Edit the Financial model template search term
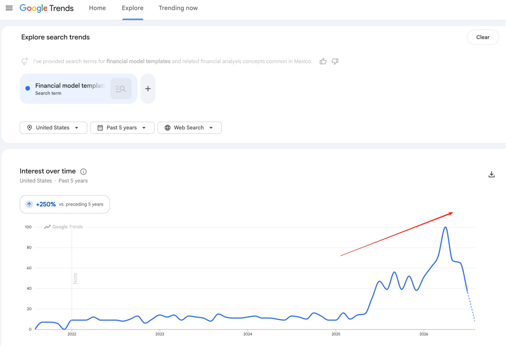 70,88
